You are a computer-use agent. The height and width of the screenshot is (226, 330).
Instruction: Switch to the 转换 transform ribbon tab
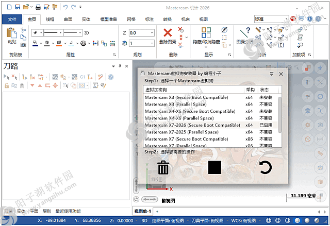[x=168, y=20]
